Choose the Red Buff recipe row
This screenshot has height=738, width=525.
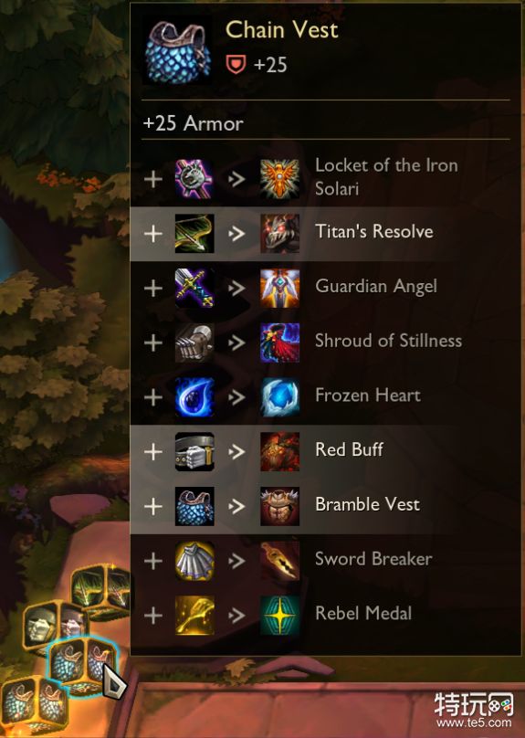point(326,452)
